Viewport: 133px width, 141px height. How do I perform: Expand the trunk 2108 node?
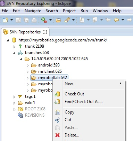pos(14,47)
